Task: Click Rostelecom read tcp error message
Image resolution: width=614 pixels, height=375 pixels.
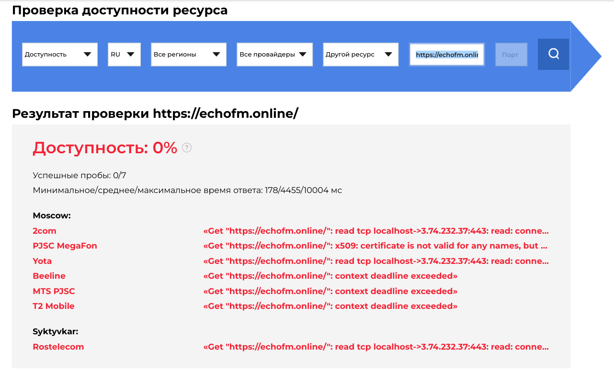Action: pos(376,347)
